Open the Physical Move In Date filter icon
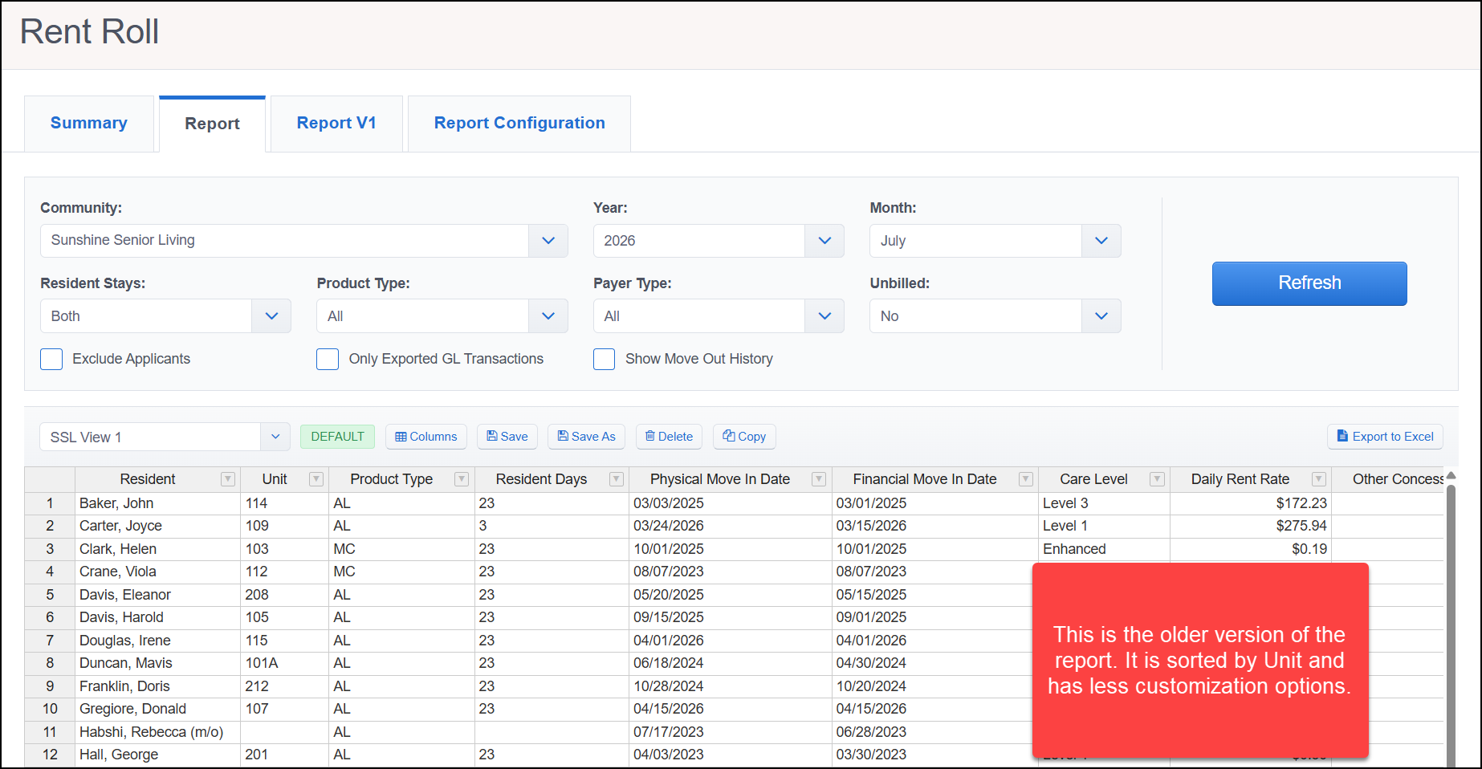The image size is (1482, 769). click(819, 479)
